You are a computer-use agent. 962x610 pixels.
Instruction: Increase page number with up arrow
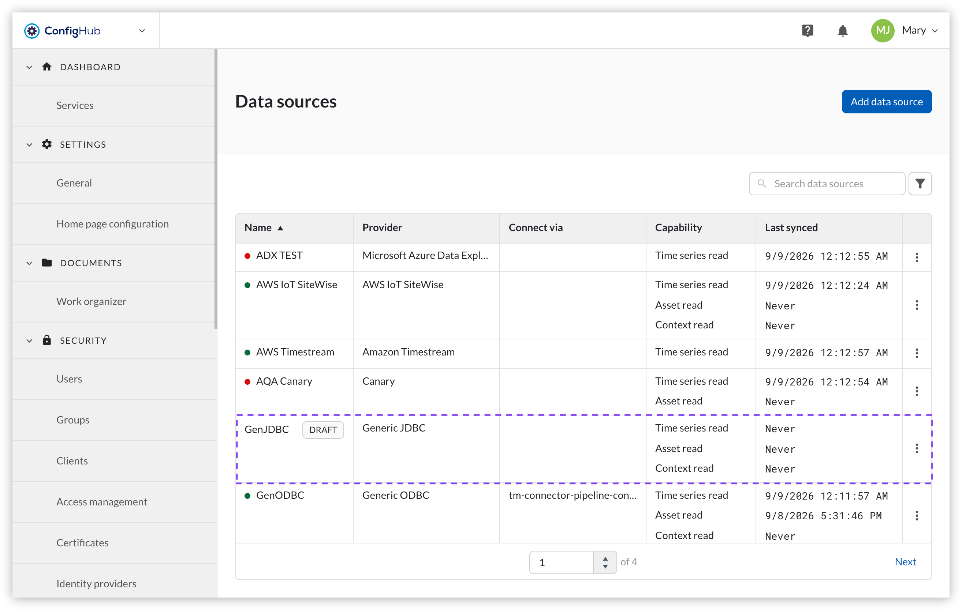pos(605,558)
